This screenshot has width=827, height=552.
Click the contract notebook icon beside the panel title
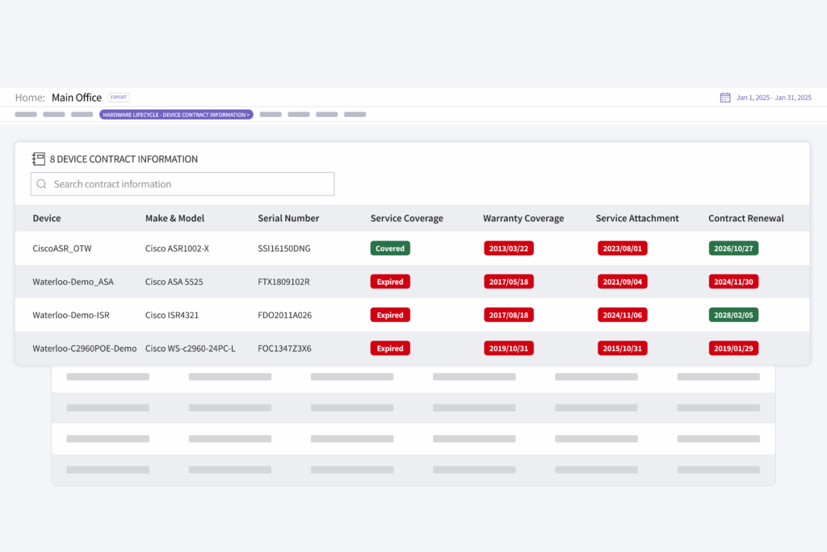(38, 158)
